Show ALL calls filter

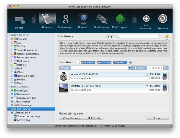point(77,63)
